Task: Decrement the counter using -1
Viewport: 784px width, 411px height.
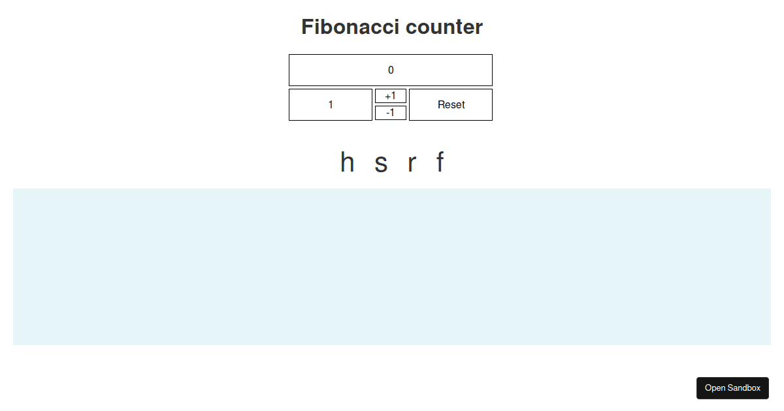Action: click(x=390, y=112)
